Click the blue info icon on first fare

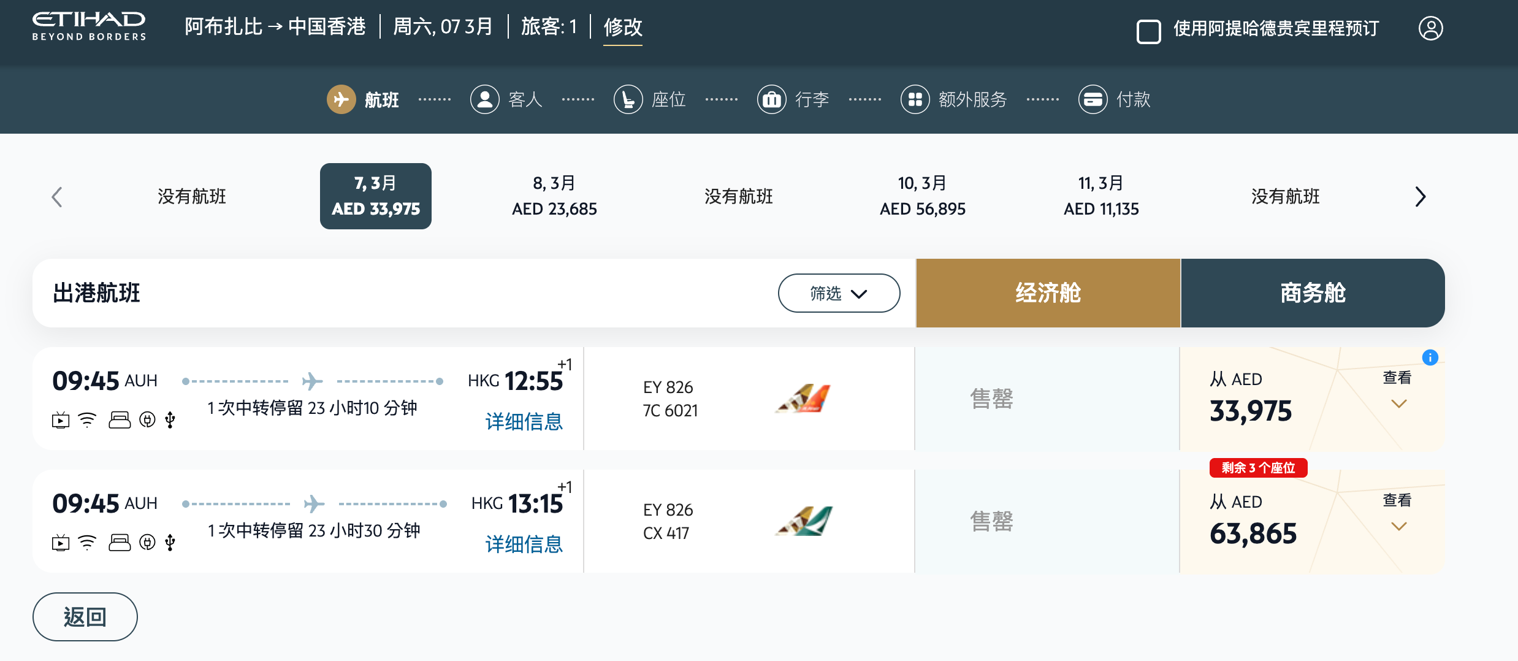(1430, 357)
